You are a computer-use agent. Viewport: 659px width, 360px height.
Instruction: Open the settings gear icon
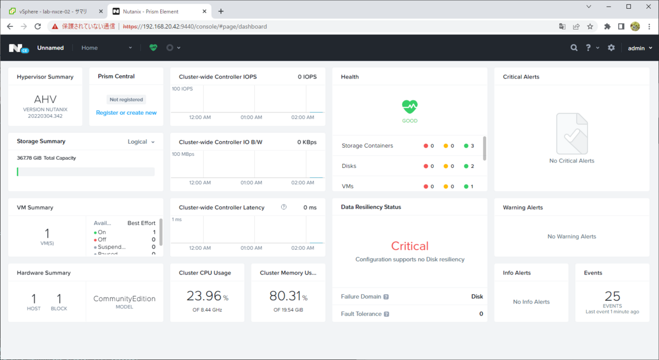click(x=611, y=48)
